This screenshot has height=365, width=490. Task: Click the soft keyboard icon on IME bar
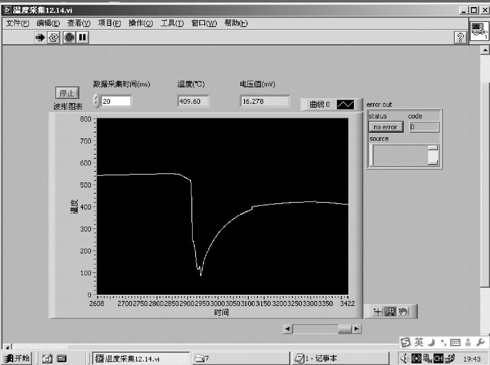[455, 343]
